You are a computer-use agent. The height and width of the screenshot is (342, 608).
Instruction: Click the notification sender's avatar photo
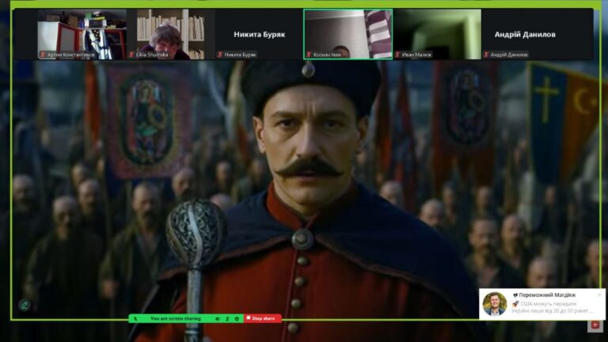click(x=494, y=304)
